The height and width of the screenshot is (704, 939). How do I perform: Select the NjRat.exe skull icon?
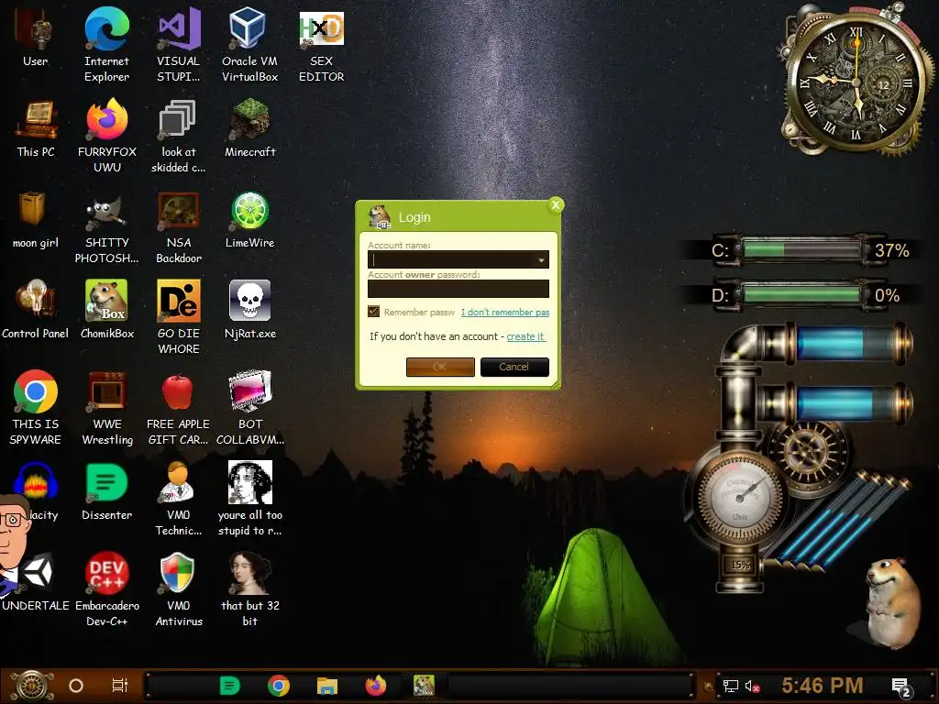tap(249, 310)
